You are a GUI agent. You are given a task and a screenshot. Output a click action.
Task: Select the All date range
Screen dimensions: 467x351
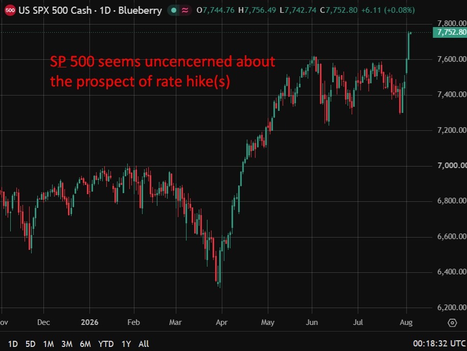pos(144,344)
